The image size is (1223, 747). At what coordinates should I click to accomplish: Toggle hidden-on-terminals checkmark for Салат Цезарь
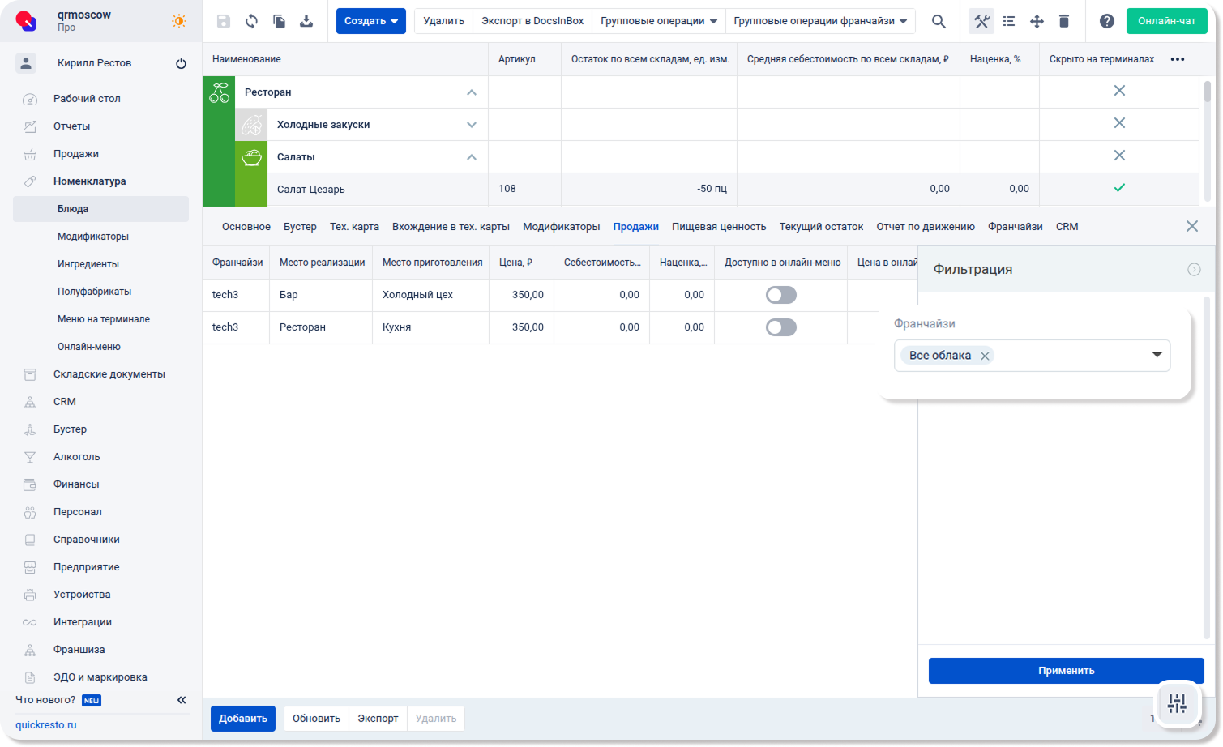point(1118,188)
